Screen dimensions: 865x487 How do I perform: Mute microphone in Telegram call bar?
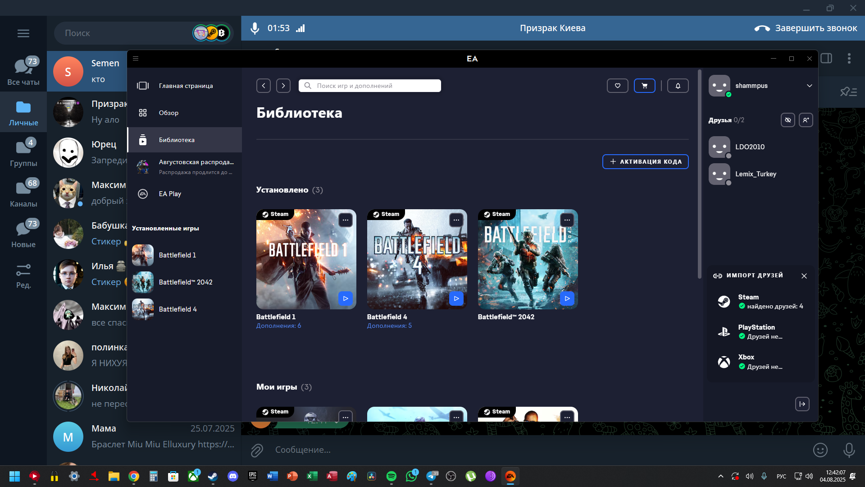(x=255, y=28)
